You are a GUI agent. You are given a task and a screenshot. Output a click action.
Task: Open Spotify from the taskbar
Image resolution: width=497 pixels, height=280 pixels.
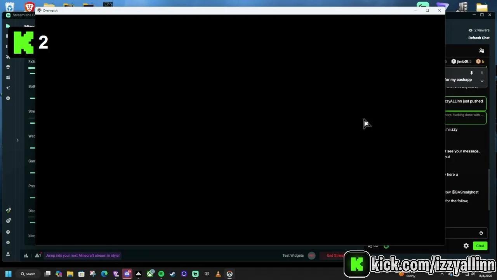coord(161,274)
